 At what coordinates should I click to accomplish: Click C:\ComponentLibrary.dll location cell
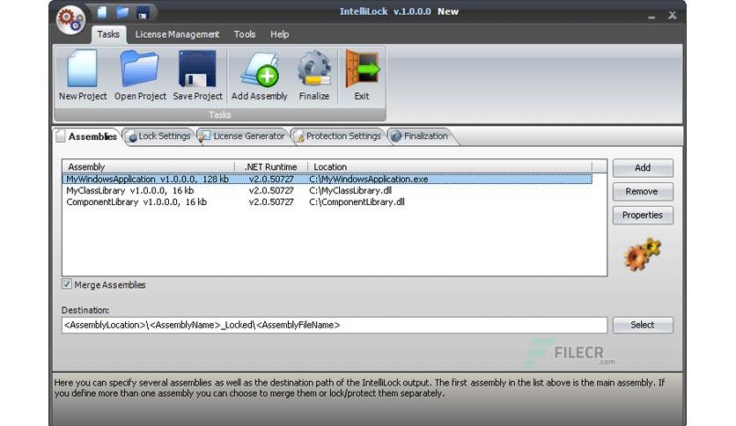pos(357,202)
